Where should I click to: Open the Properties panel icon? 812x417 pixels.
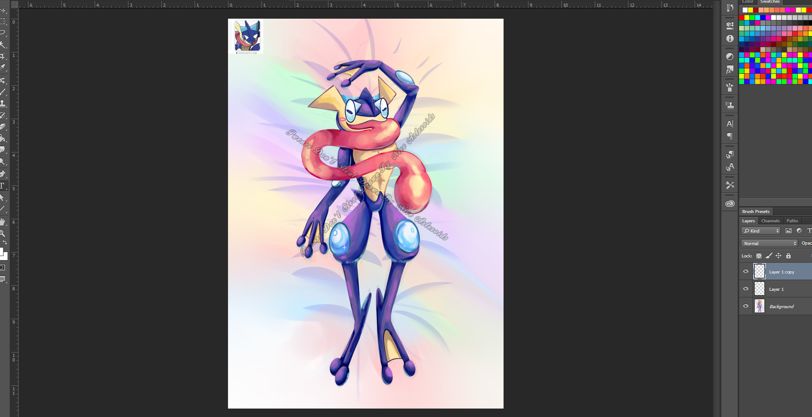730,25
